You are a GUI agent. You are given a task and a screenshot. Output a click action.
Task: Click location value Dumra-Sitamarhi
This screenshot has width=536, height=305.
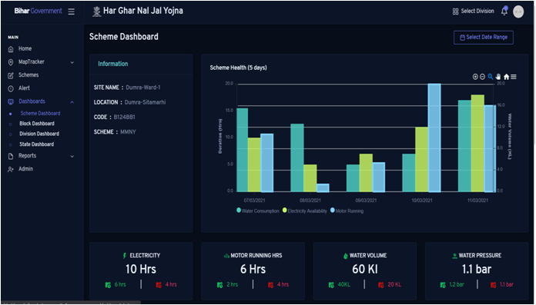coord(145,102)
